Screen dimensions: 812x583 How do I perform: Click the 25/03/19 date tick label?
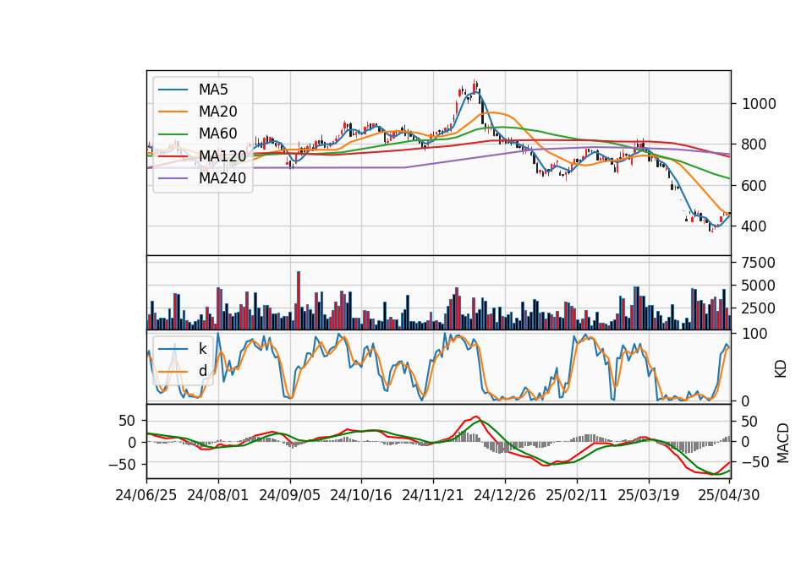point(649,495)
